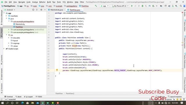Expand the values folder

9,46
